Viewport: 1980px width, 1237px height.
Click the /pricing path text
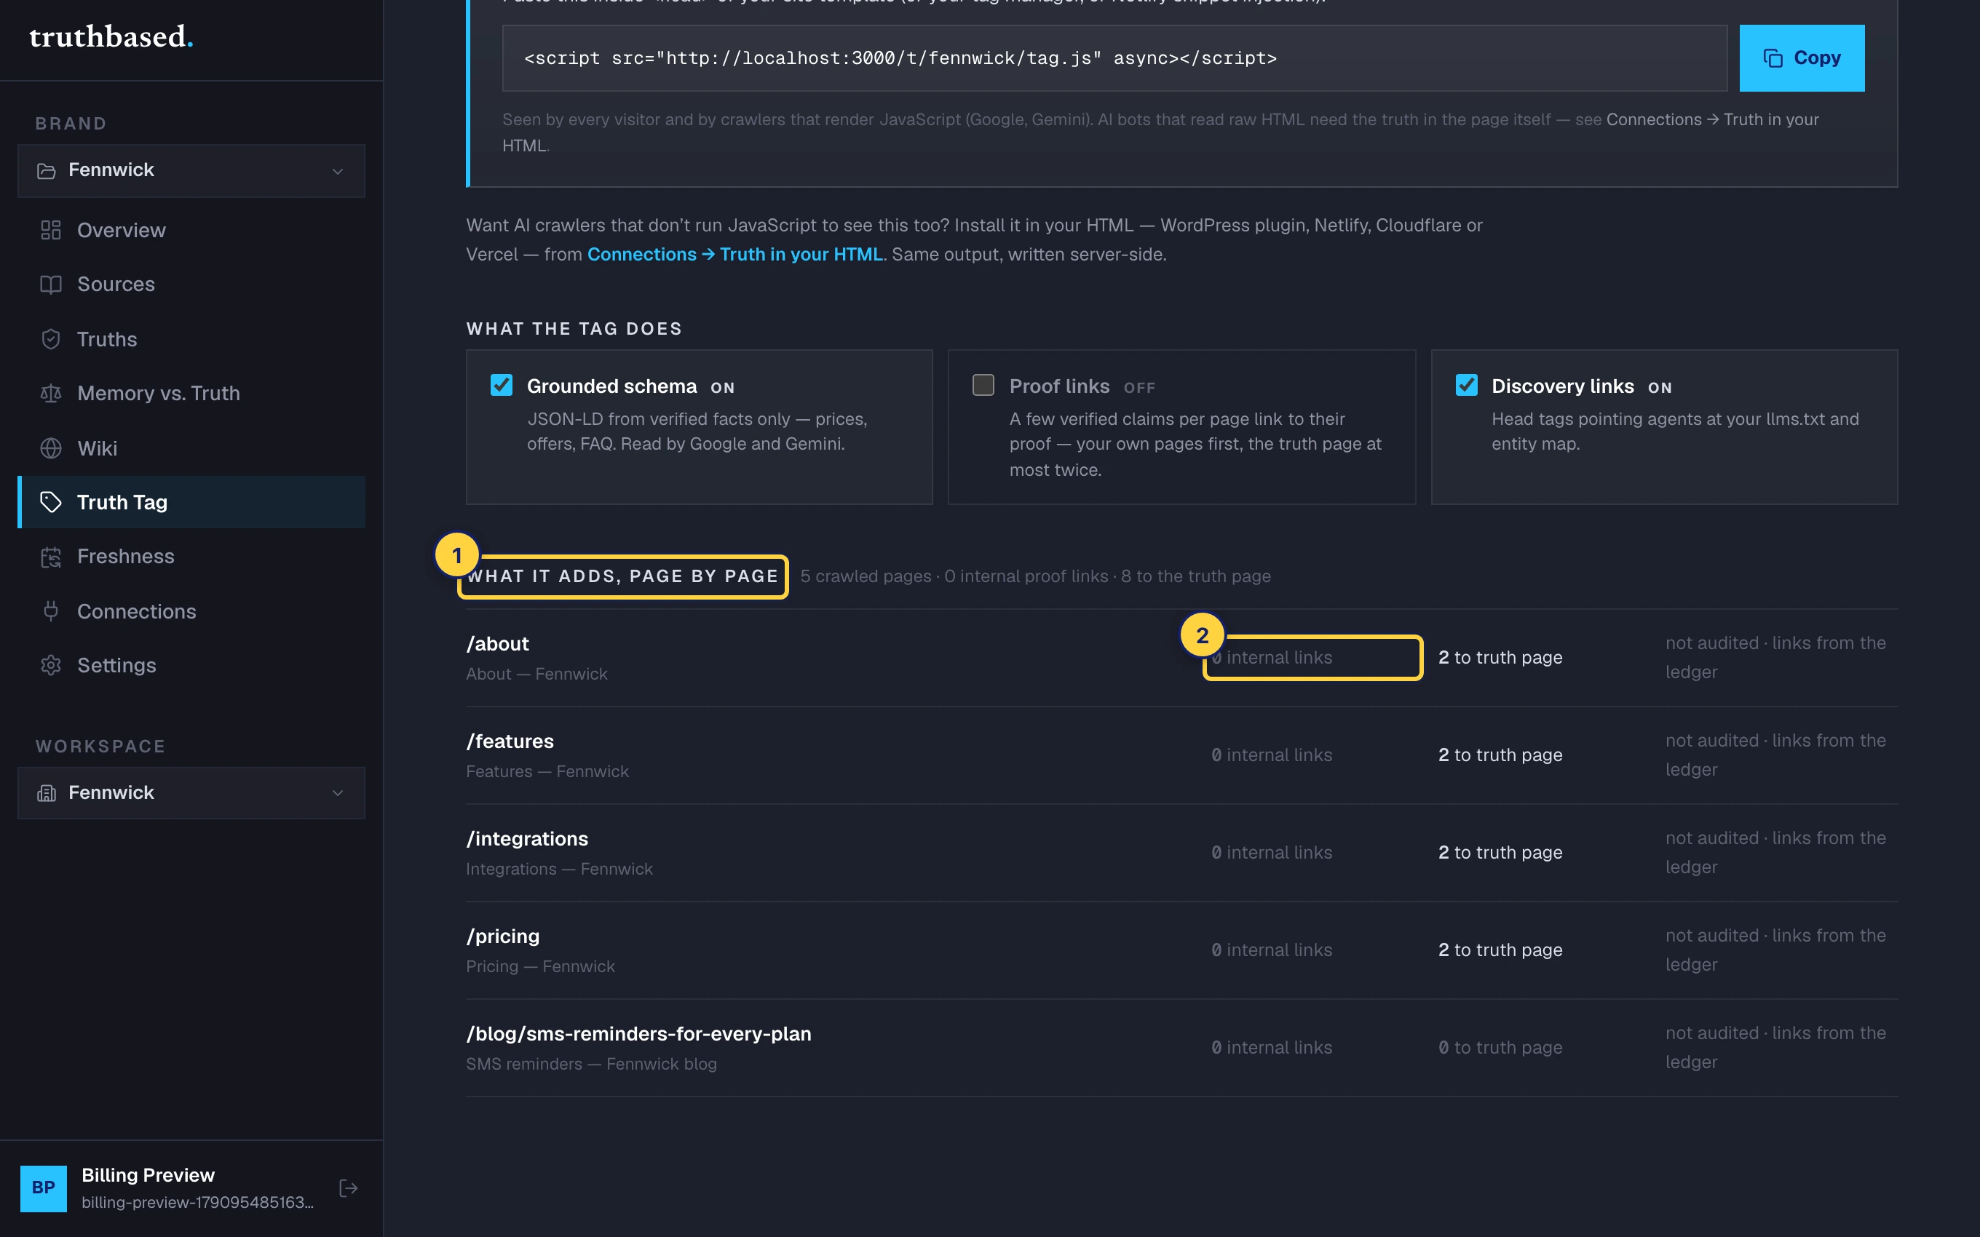pyautogui.click(x=502, y=936)
